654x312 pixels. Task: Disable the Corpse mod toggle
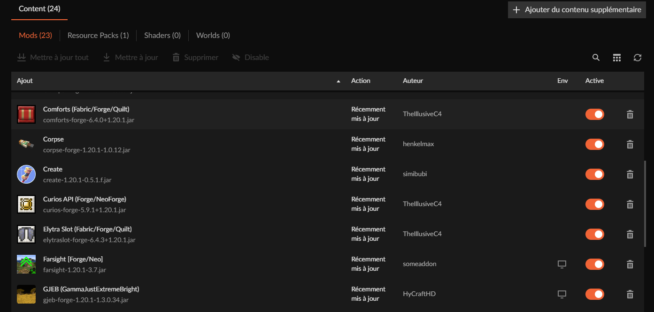tap(595, 144)
